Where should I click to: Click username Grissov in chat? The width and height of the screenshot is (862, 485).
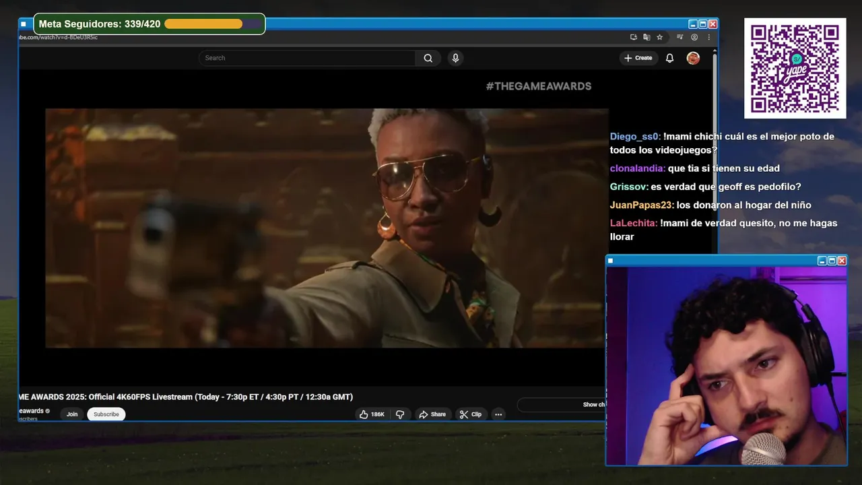click(x=629, y=187)
